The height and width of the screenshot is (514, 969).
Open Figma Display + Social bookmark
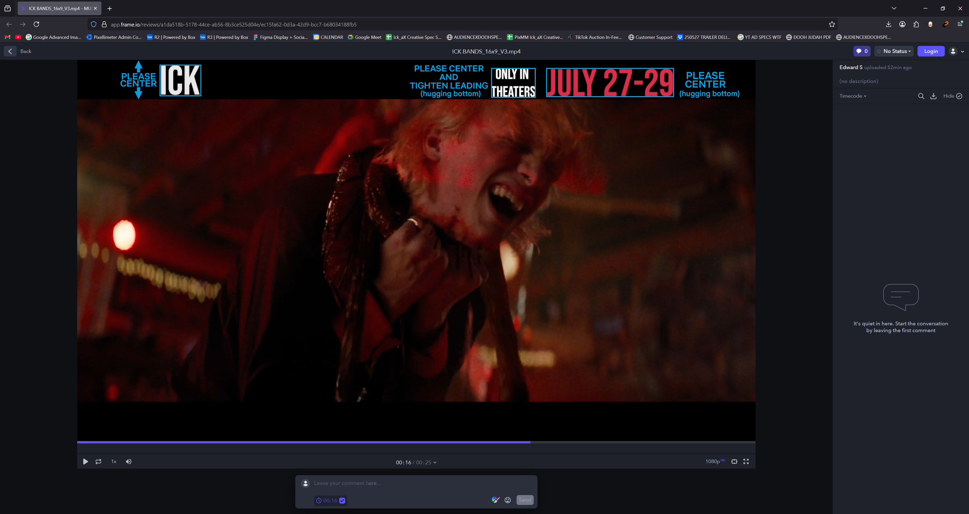[280, 37]
